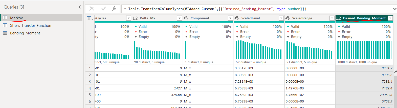Click the Component cell M_x in row 3

[x=208, y=81]
